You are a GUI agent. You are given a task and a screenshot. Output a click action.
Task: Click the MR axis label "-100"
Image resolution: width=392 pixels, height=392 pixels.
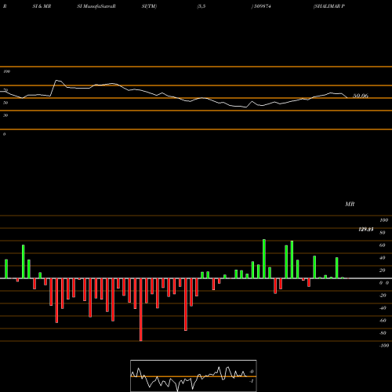384,346
